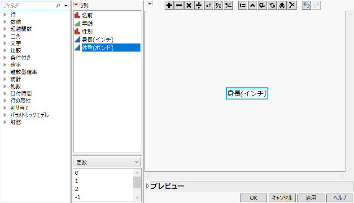354x203 pixels.
Task: Select constant 2 in the list
Action: click(x=77, y=189)
